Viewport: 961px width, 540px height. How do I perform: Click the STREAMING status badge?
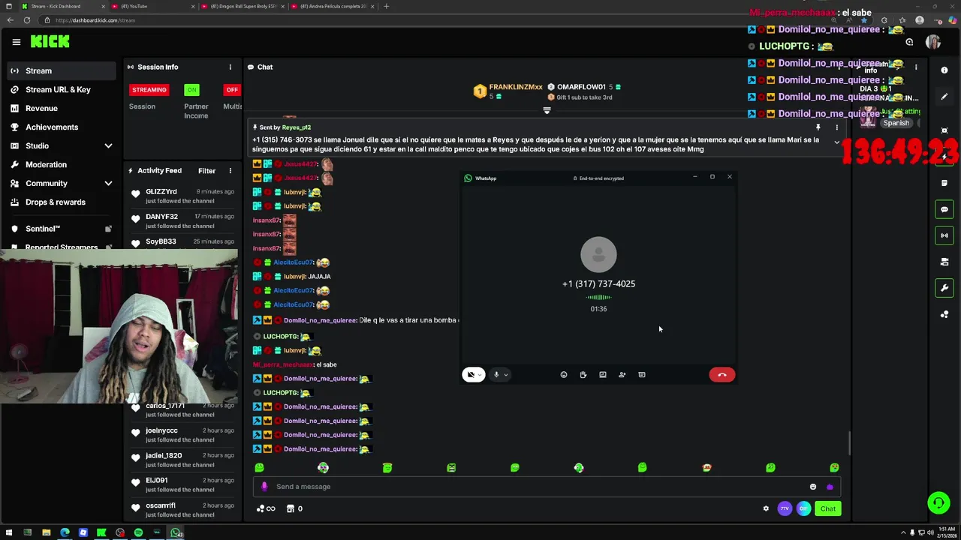pos(149,90)
